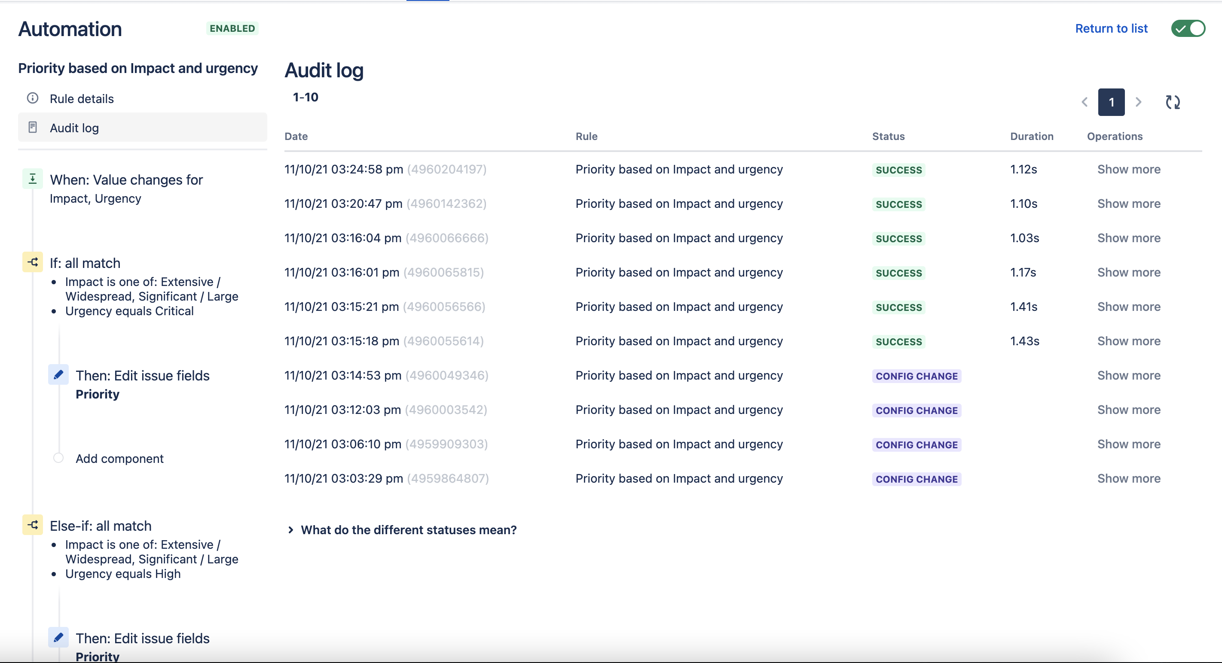Show more for 03:12:03 pm config change

pos(1129,410)
